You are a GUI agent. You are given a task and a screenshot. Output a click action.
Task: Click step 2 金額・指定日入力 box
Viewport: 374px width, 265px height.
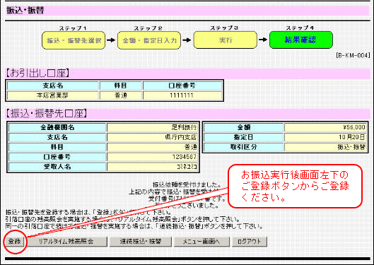point(149,40)
